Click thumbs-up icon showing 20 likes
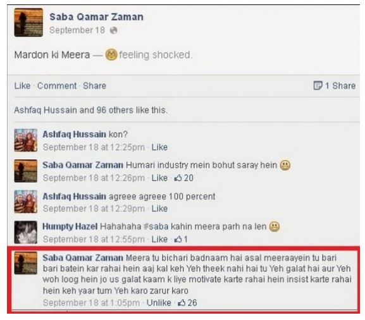 pos(178,178)
